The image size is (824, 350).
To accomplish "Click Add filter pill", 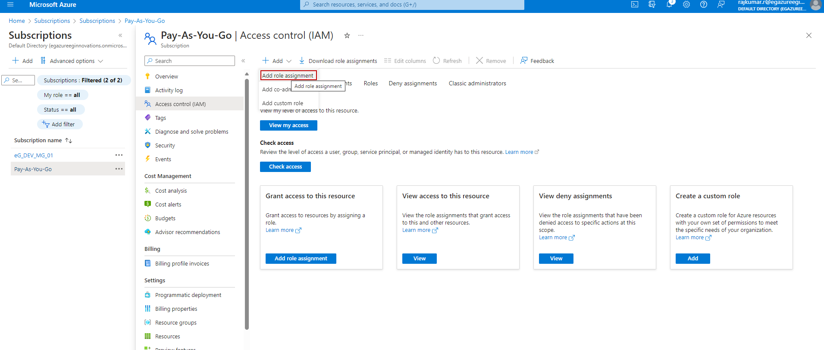I will pos(60,124).
